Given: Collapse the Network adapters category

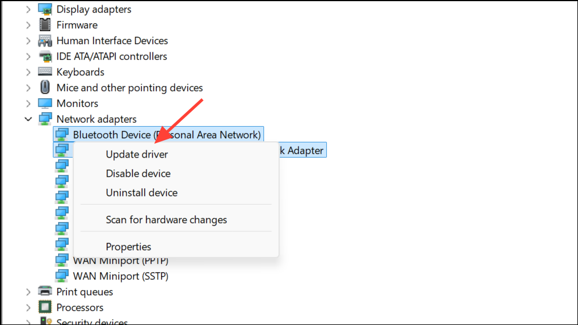Looking at the screenshot, I should (x=28, y=119).
